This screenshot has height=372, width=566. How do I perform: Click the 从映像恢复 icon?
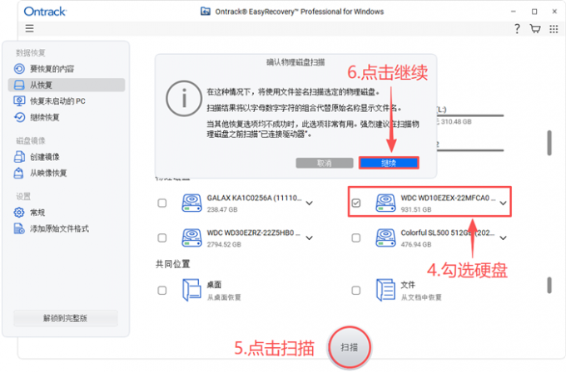(x=19, y=174)
